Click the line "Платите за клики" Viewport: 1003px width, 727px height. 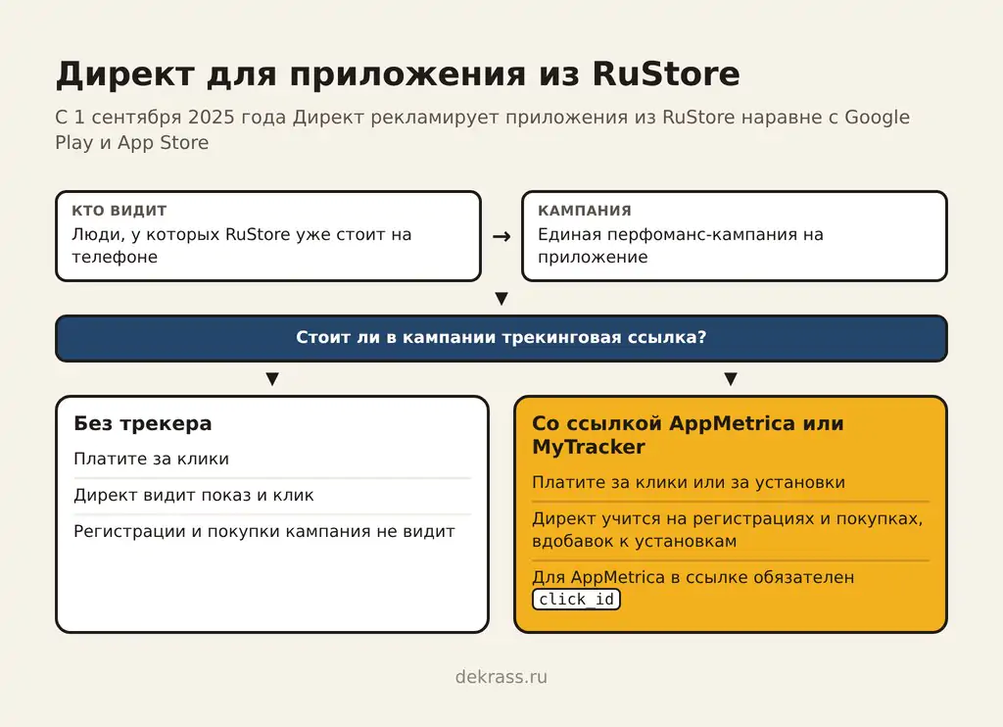[x=151, y=460]
